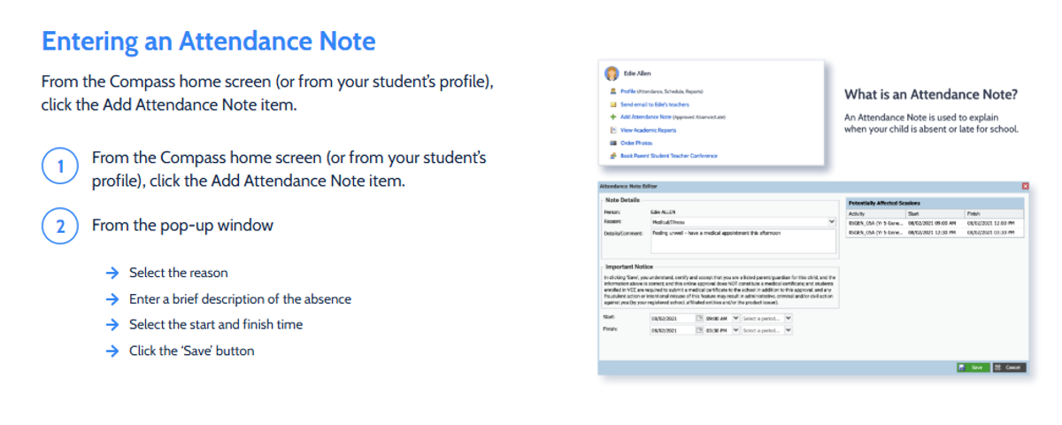
Task: Select the session row starting at 09:00 AM
Action: (935, 222)
